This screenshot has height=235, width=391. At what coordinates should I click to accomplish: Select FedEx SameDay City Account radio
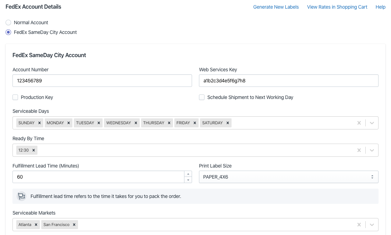(x=8, y=32)
